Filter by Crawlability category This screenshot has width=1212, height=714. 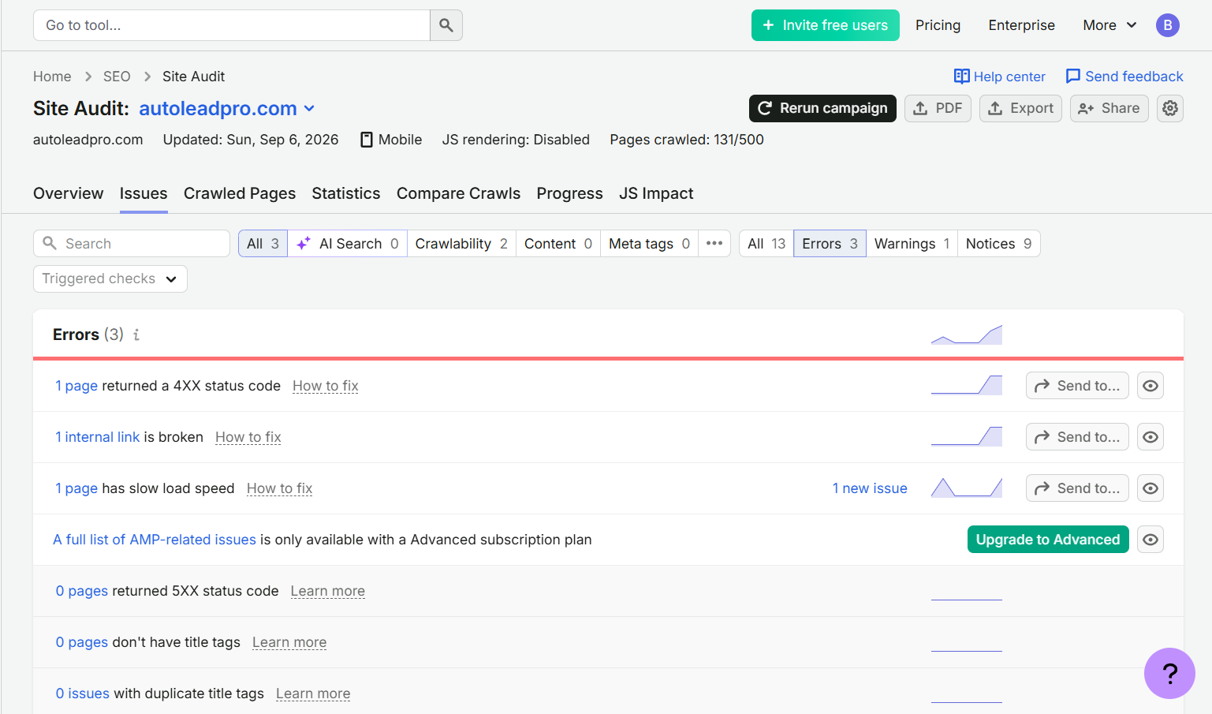[461, 244]
